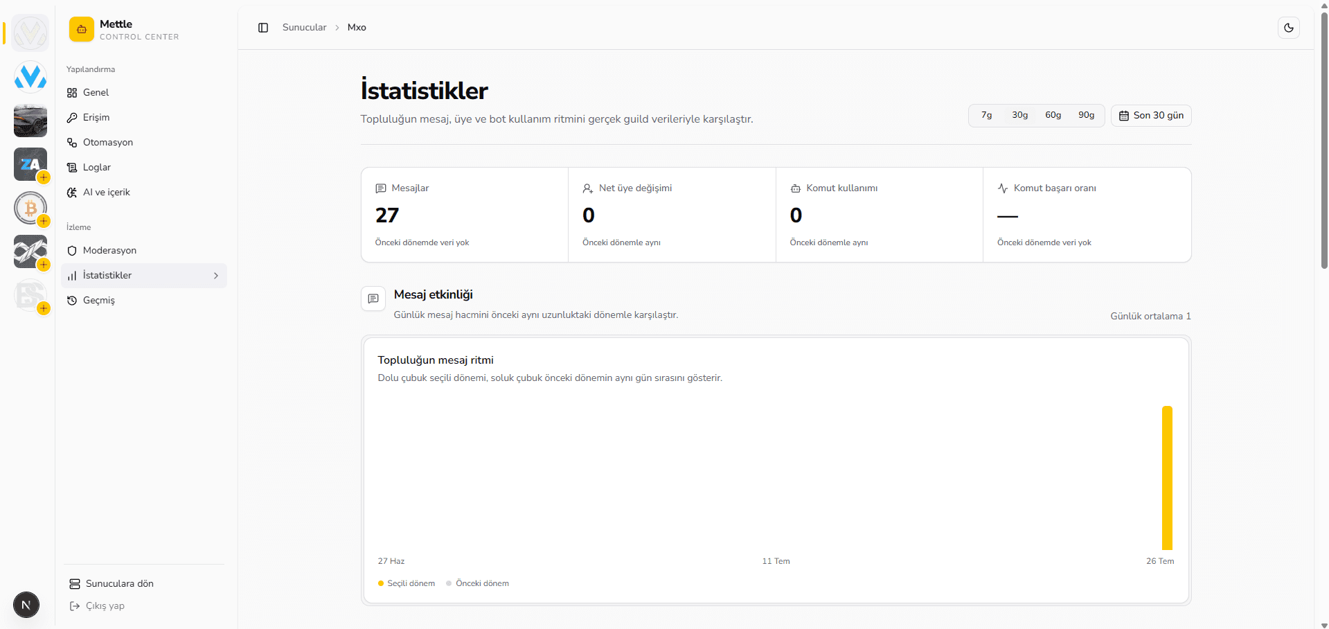Viewport: 1329px width, 629px height.
Task: Select the 30g time range
Action: [x=1020, y=115]
